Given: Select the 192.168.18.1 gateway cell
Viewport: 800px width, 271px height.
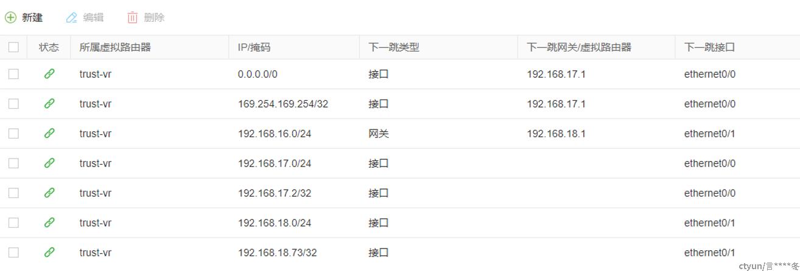Looking at the screenshot, I should [556, 133].
